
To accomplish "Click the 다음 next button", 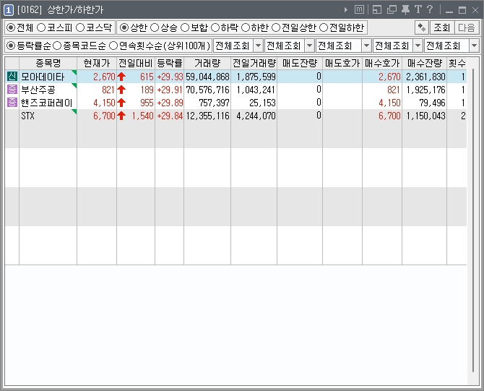I will pos(467,27).
